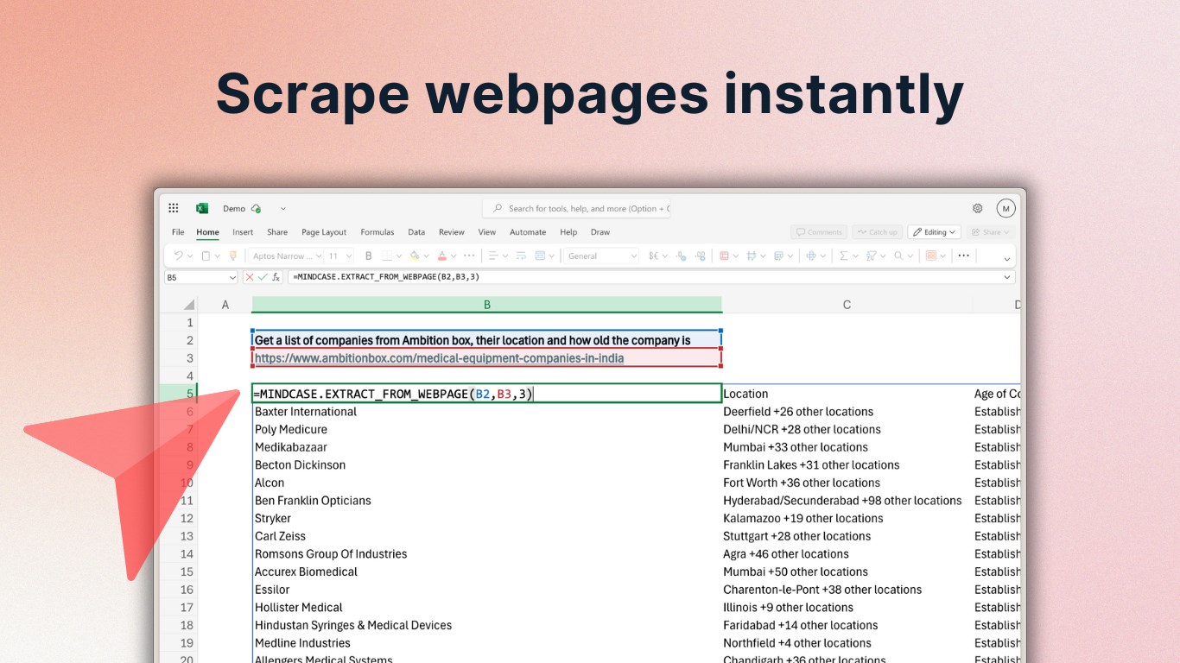Click the cloud saved status icon

pyautogui.click(x=255, y=209)
